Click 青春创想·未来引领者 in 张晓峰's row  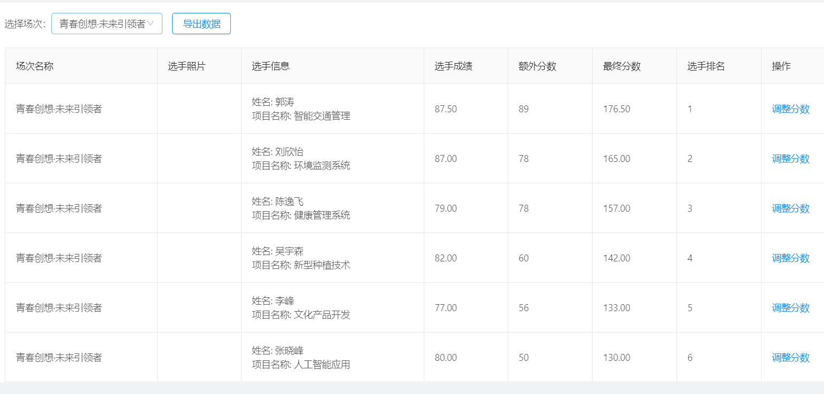59,358
